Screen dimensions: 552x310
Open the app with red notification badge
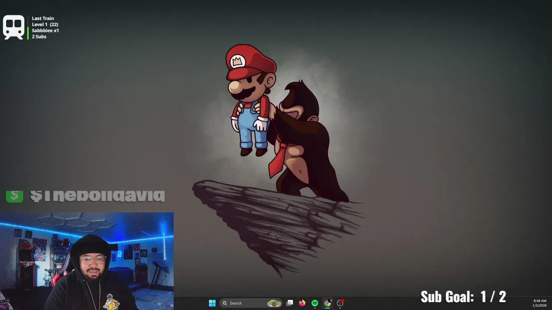[x=340, y=303]
